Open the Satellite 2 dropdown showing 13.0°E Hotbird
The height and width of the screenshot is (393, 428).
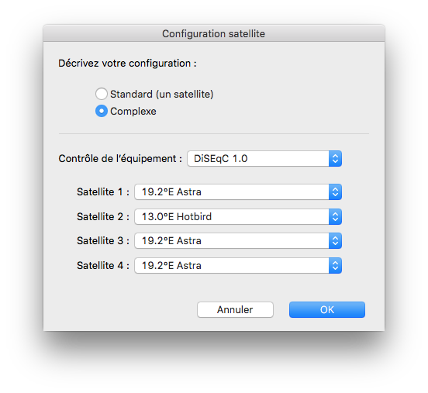pos(238,217)
